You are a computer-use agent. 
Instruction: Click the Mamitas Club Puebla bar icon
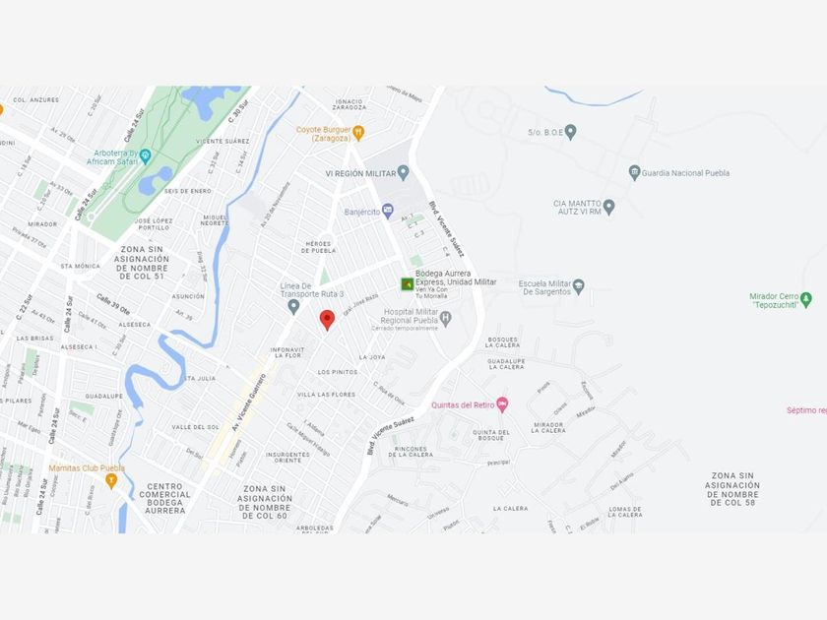click(110, 480)
